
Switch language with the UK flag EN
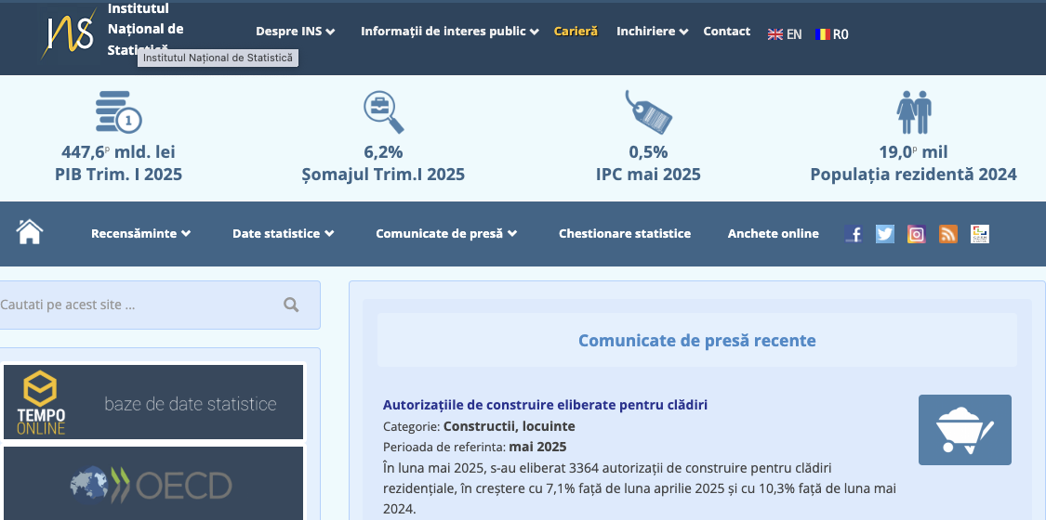tap(785, 34)
